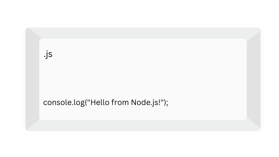This screenshot has width=279, height=157.
Task: Click the semicolon ending the code line
Action: click(x=167, y=102)
